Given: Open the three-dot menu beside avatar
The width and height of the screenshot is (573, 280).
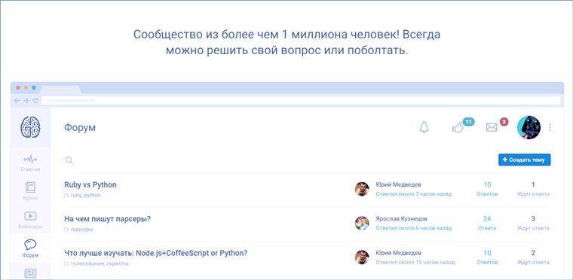Looking at the screenshot, I should tap(550, 127).
